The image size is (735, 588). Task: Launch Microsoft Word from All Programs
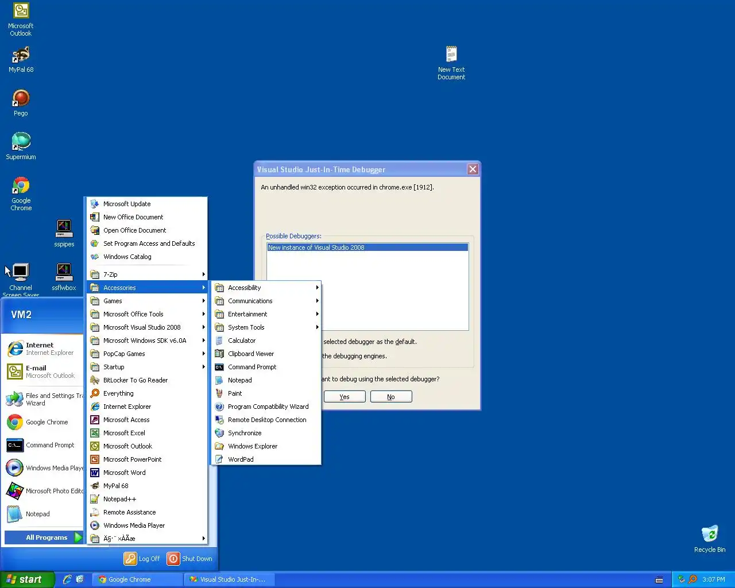[147, 473]
